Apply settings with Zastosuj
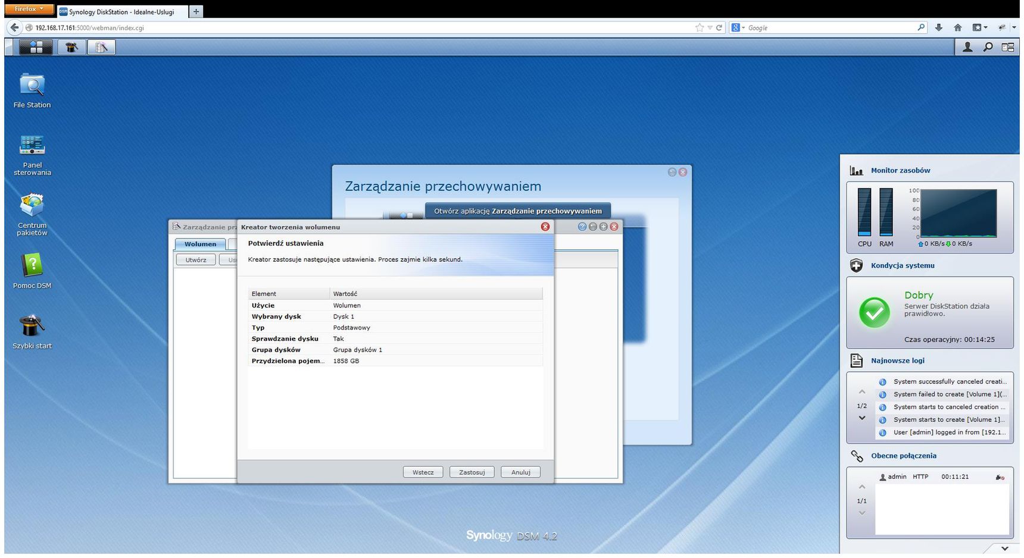Image resolution: width=1024 pixels, height=558 pixels. 472,472
